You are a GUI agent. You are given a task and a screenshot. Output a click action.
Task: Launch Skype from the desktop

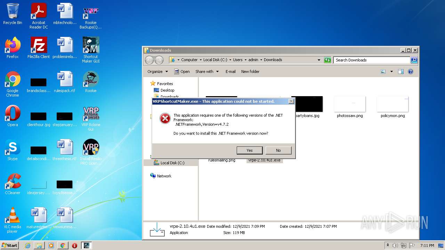13,150
